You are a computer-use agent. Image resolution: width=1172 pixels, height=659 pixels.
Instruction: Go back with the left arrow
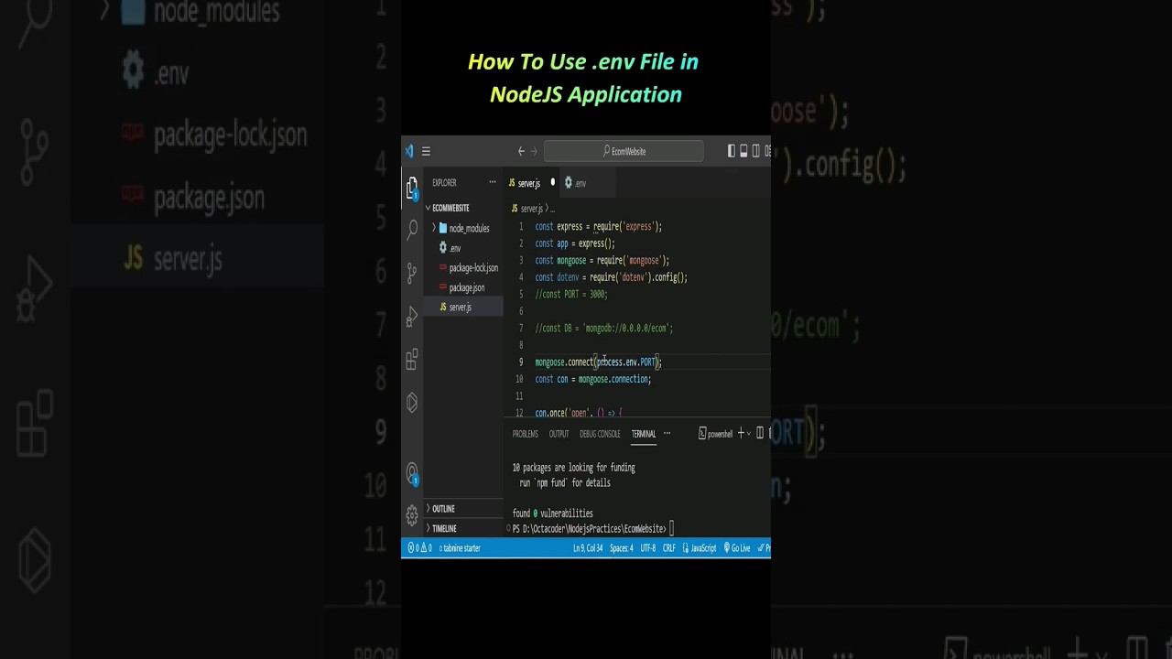coord(521,151)
